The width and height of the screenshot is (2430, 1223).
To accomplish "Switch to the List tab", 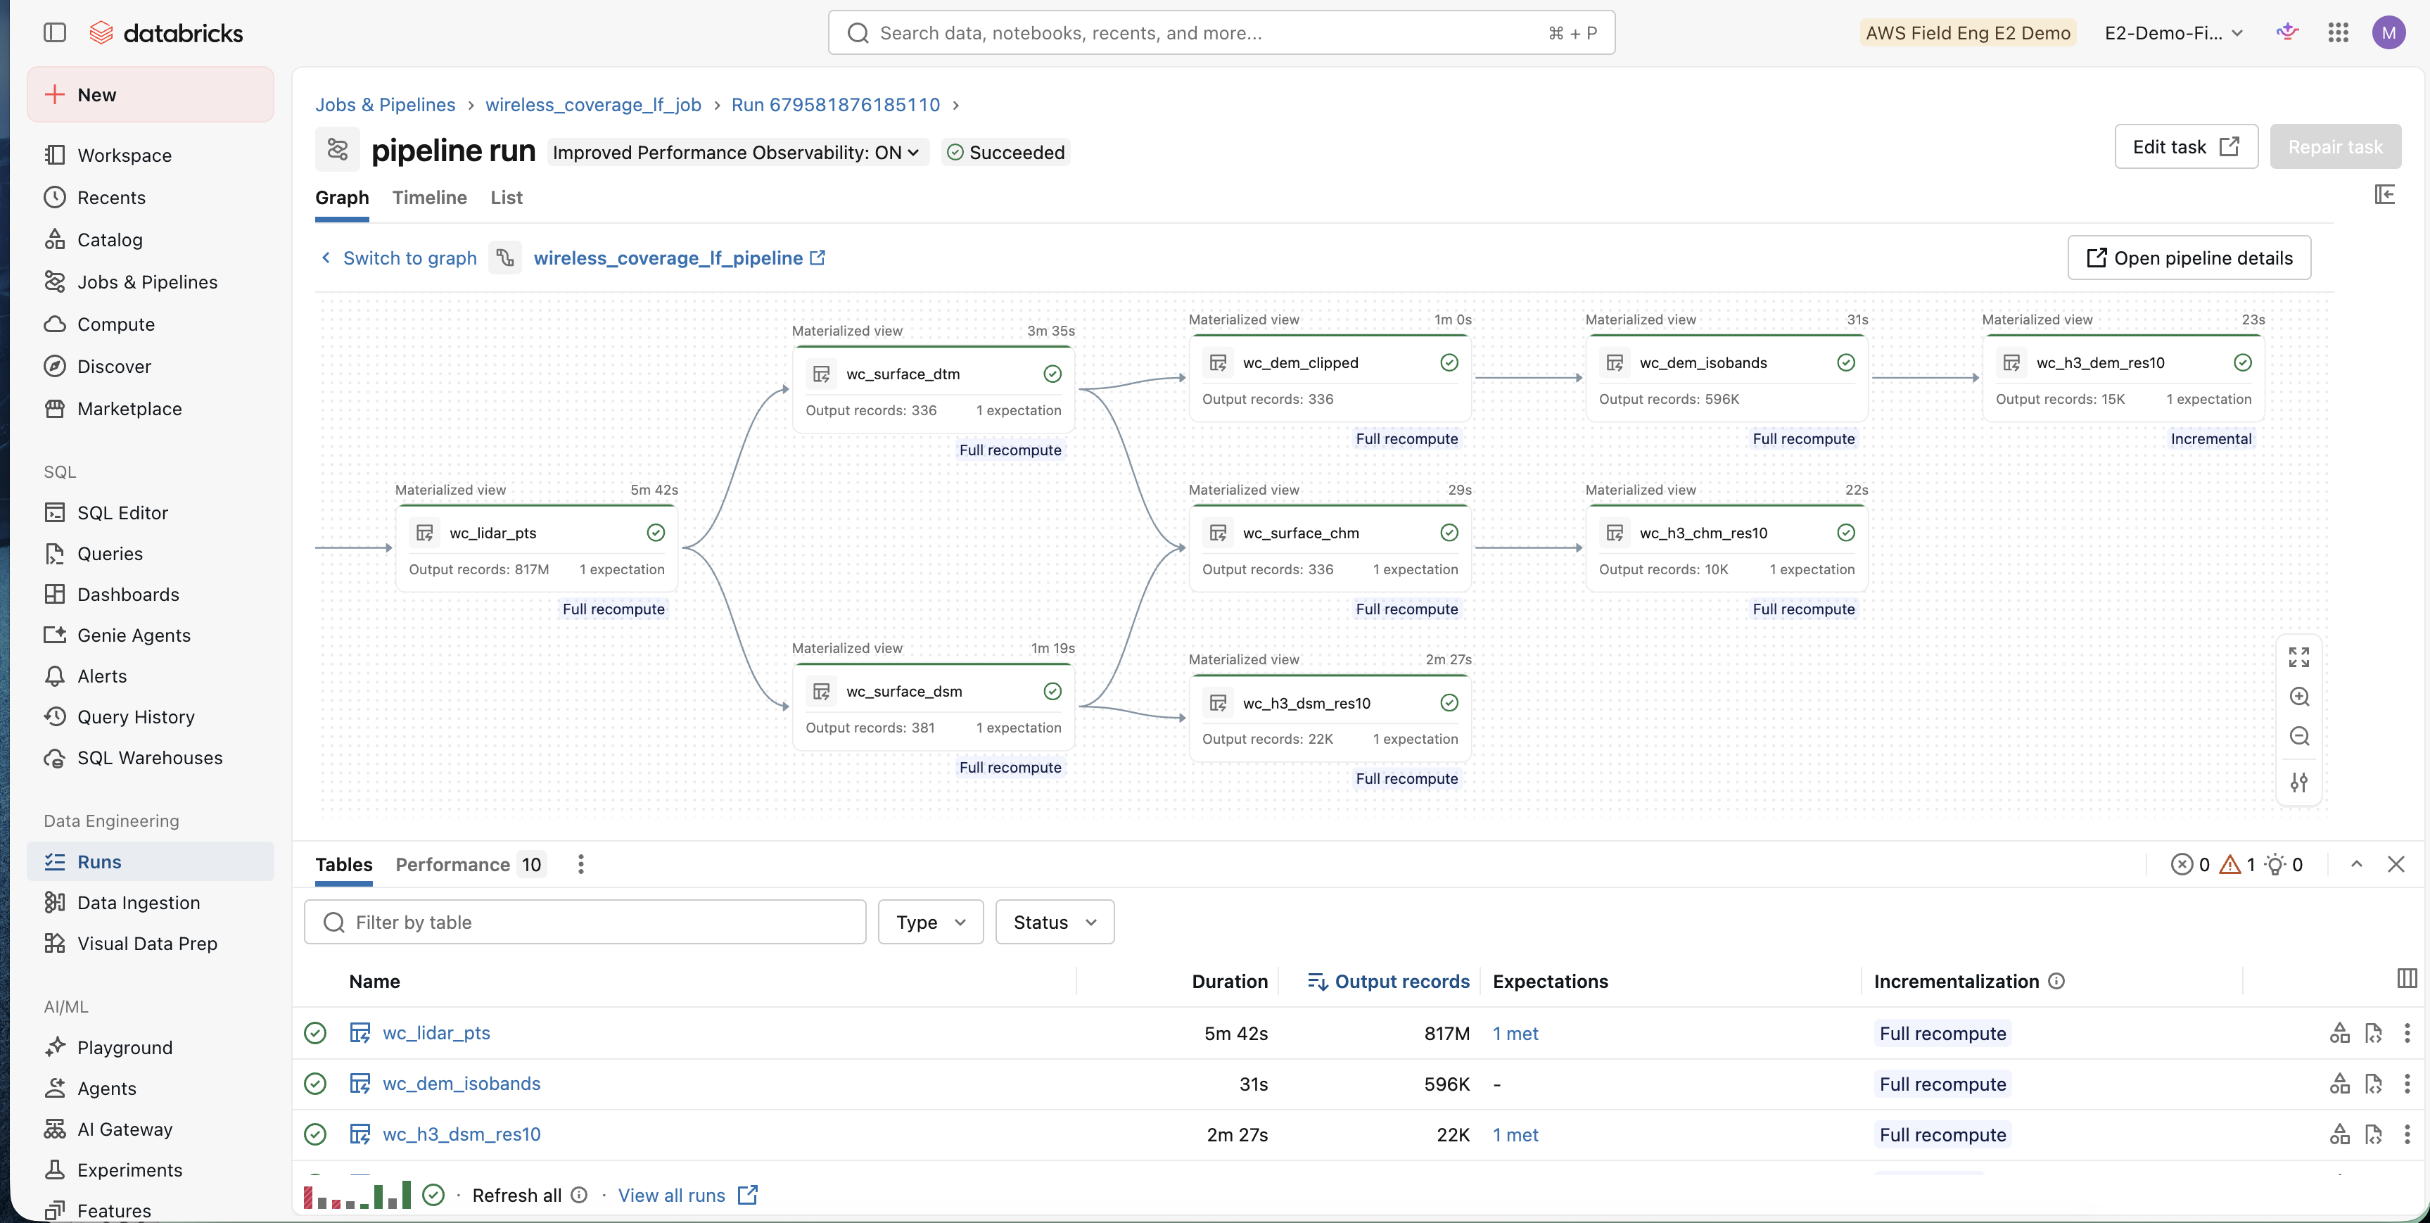I will pyautogui.click(x=507, y=197).
